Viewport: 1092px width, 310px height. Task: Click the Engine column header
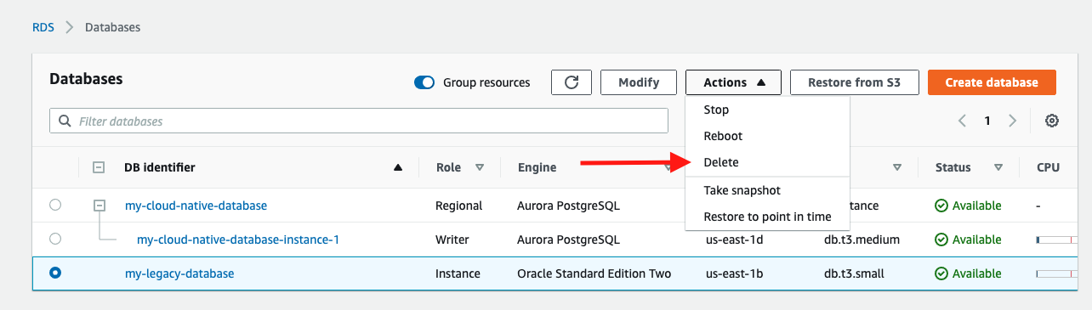(x=537, y=167)
